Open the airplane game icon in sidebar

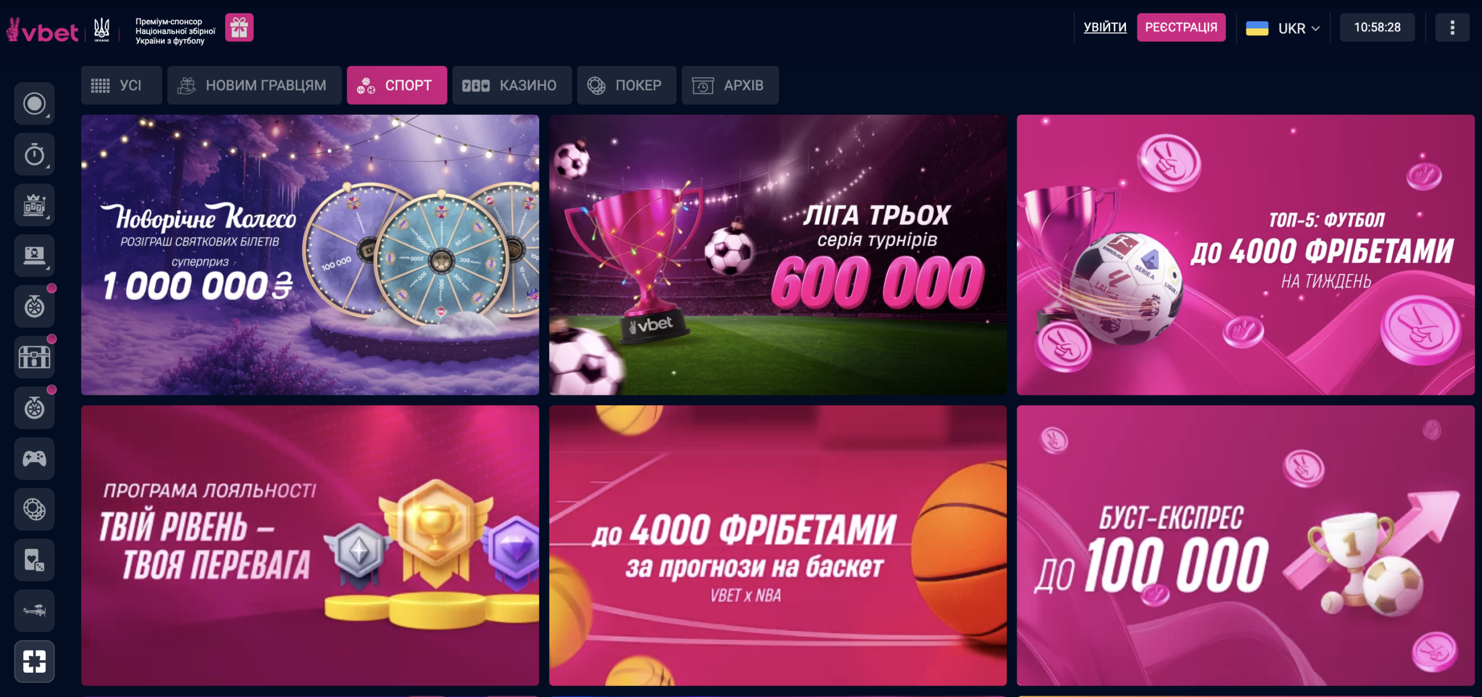[34, 611]
